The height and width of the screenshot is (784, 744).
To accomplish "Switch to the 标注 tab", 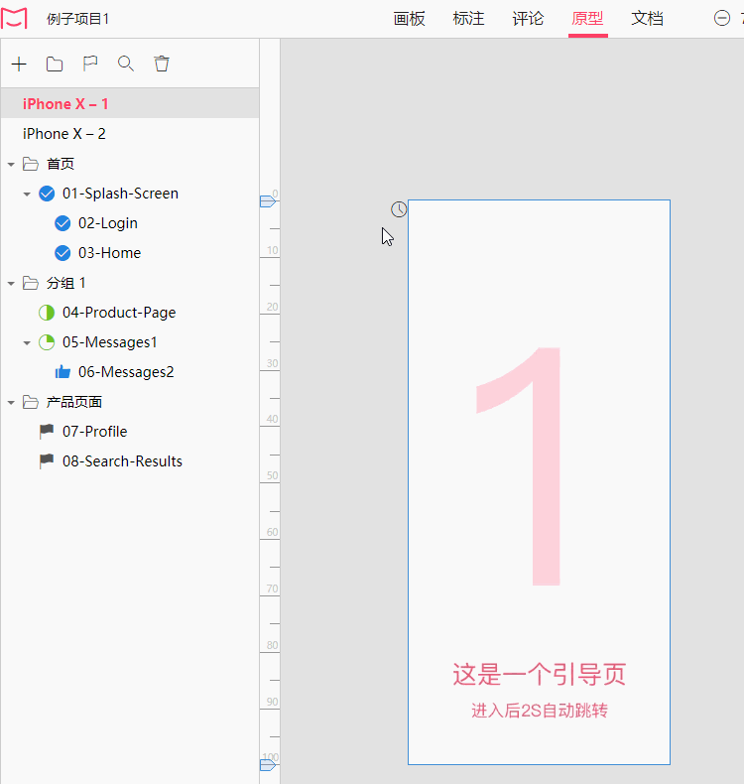I will (468, 19).
